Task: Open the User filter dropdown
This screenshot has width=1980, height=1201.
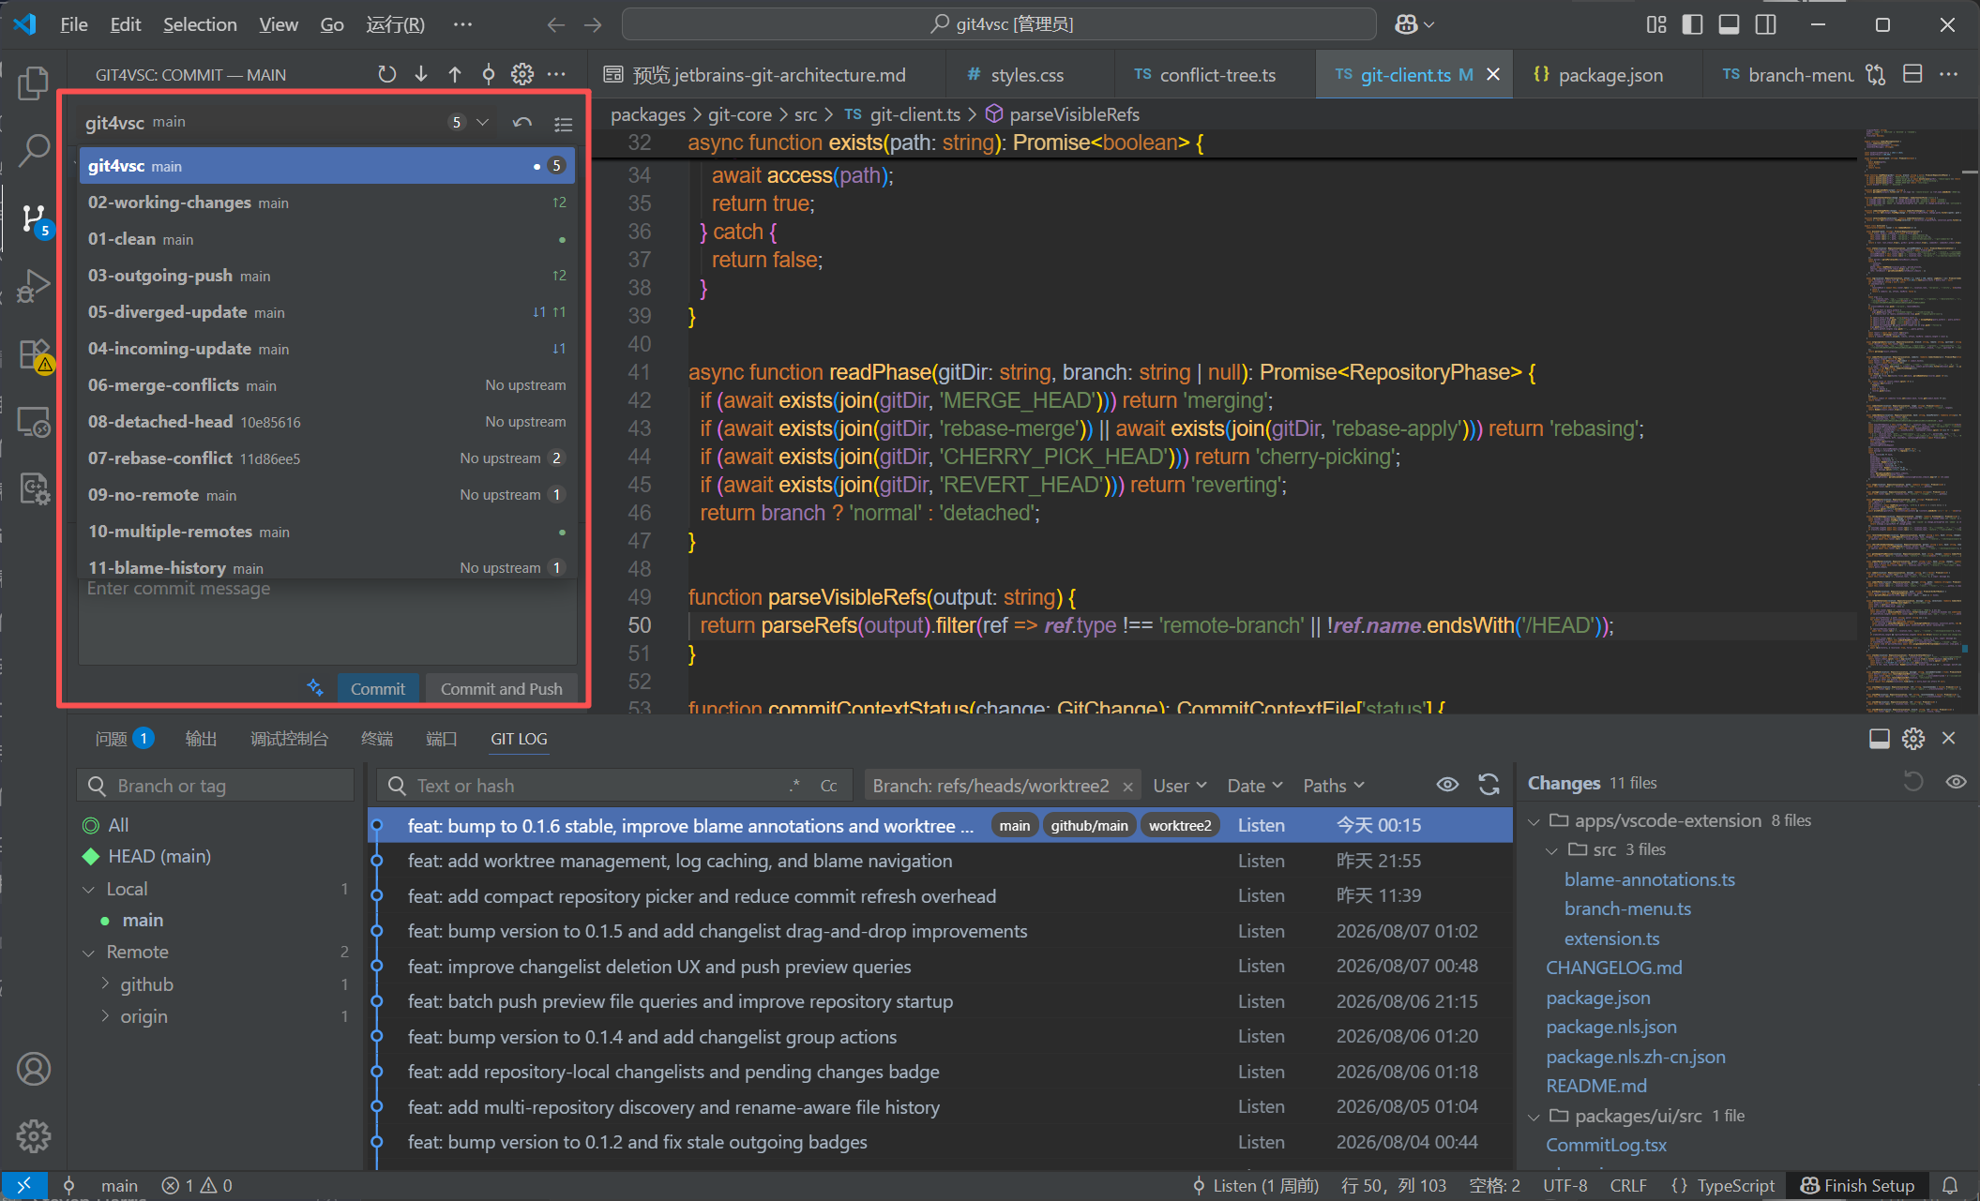Action: click(1180, 786)
